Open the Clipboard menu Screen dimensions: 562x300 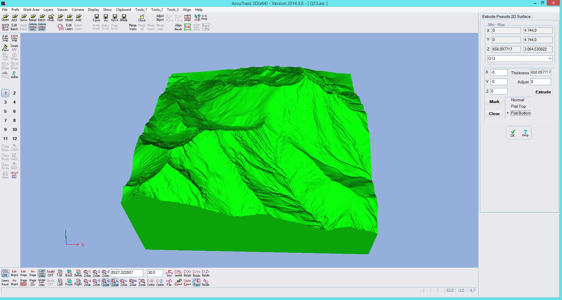[123, 10]
